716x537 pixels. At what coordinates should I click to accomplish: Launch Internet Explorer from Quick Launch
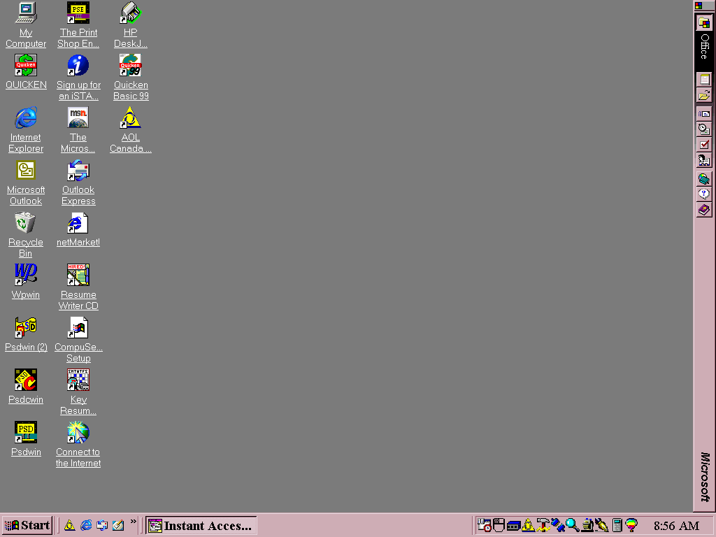(x=86, y=525)
